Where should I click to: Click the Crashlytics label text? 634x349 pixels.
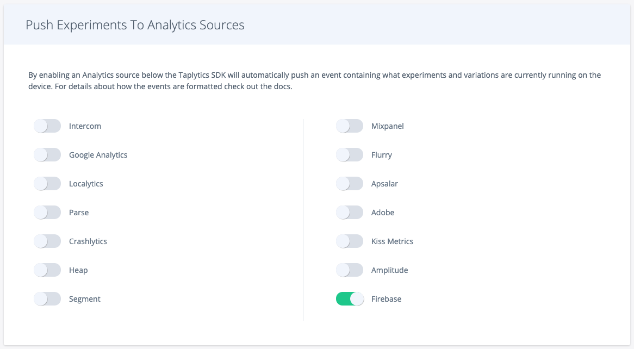point(88,241)
